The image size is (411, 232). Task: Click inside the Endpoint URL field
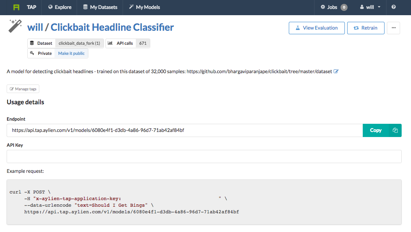[x=185, y=130]
